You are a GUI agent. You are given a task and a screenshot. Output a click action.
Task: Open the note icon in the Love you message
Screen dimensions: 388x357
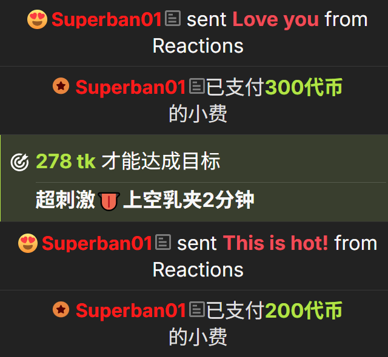tap(173, 18)
